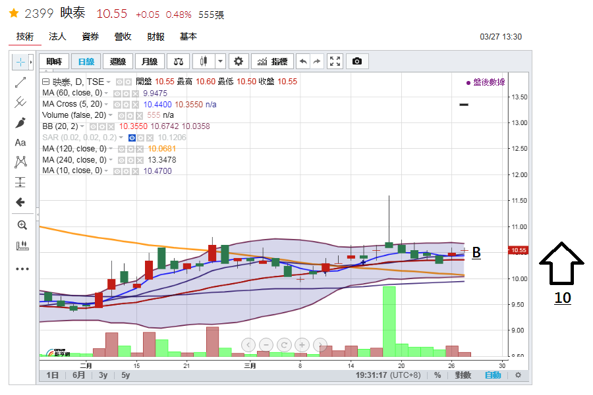Zoom out with the minus chart control
Image resolution: width=593 pixels, height=395 pixels.
tap(266, 345)
